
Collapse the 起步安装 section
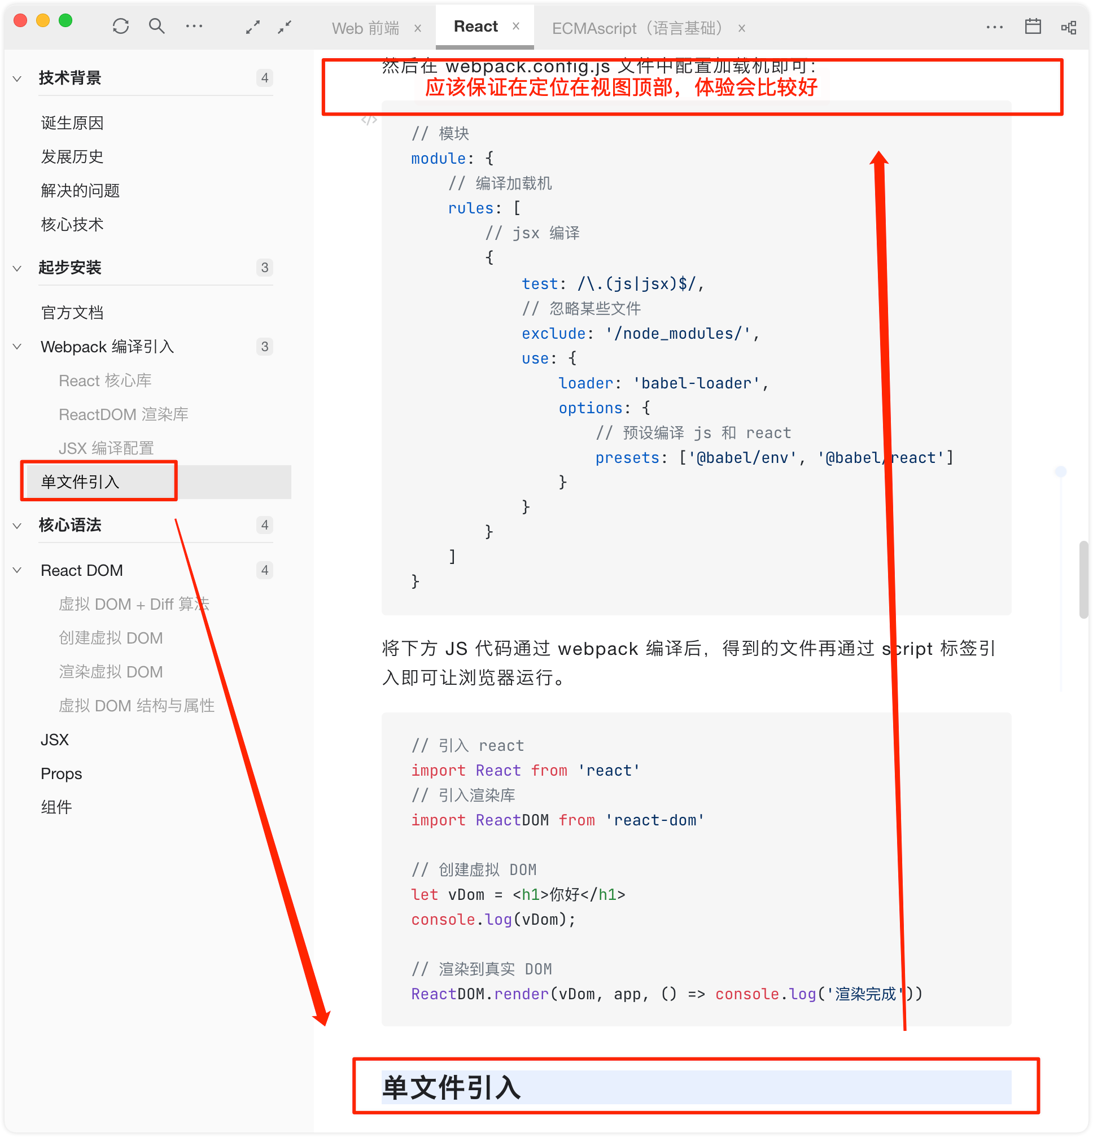point(18,268)
